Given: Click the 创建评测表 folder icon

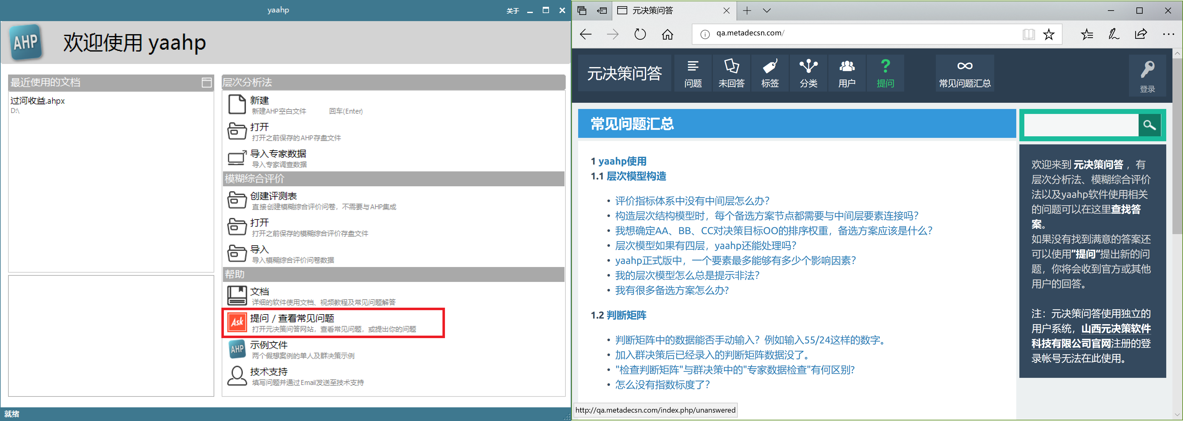Looking at the screenshot, I should [237, 200].
